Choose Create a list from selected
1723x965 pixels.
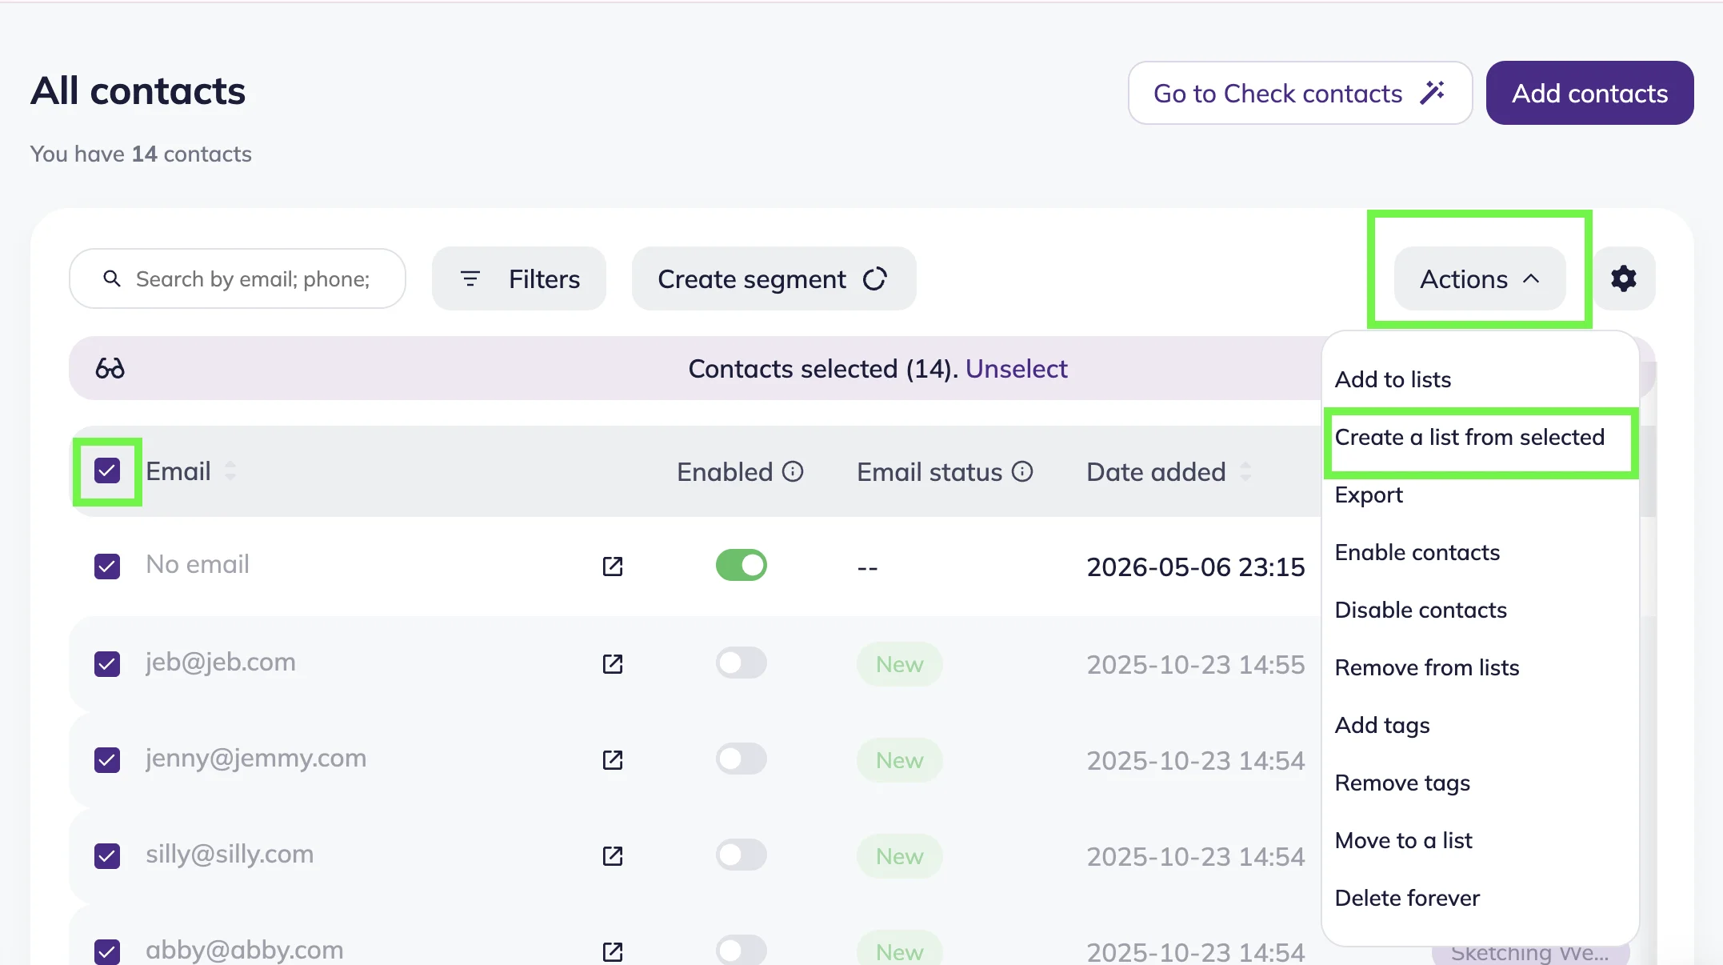[1469, 437]
